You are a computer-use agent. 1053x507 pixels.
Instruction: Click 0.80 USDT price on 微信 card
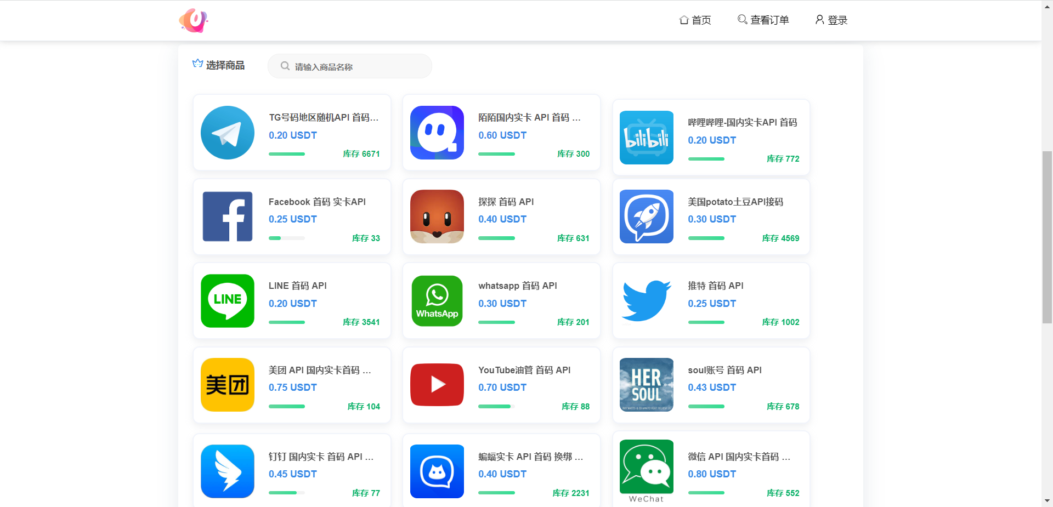click(712, 474)
